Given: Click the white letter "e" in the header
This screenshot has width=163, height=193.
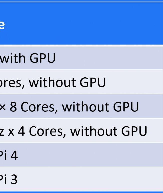Looking at the screenshot, I should click(2, 25).
